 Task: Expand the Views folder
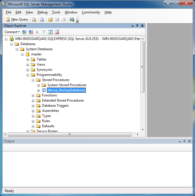28,65
